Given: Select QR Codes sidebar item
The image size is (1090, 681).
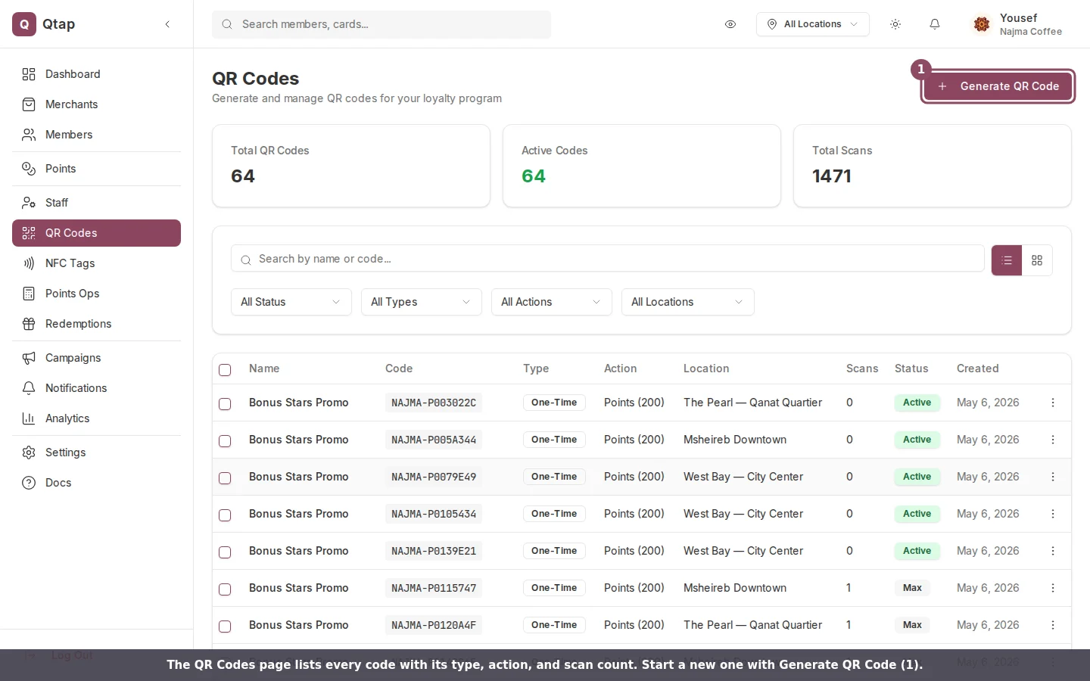Looking at the screenshot, I should click(x=96, y=233).
